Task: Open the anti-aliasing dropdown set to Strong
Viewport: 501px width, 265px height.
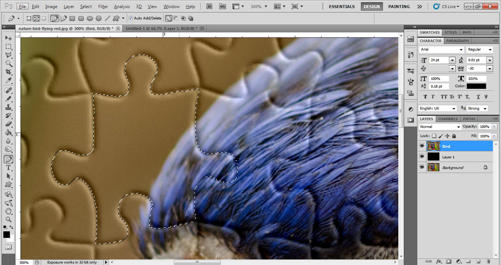Action: [x=484, y=108]
